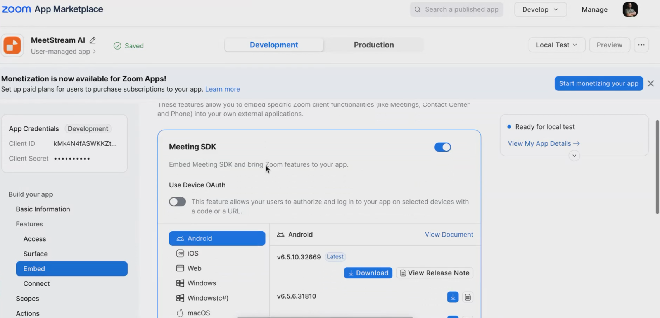This screenshot has height=318, width=660.
Task: Click the Android header icon in version panel
Action: click(x=281, y=235)
